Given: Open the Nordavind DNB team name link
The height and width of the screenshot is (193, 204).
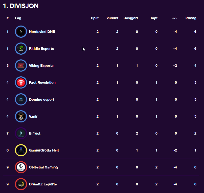Looking at the screenshot, I should [42, 32].
